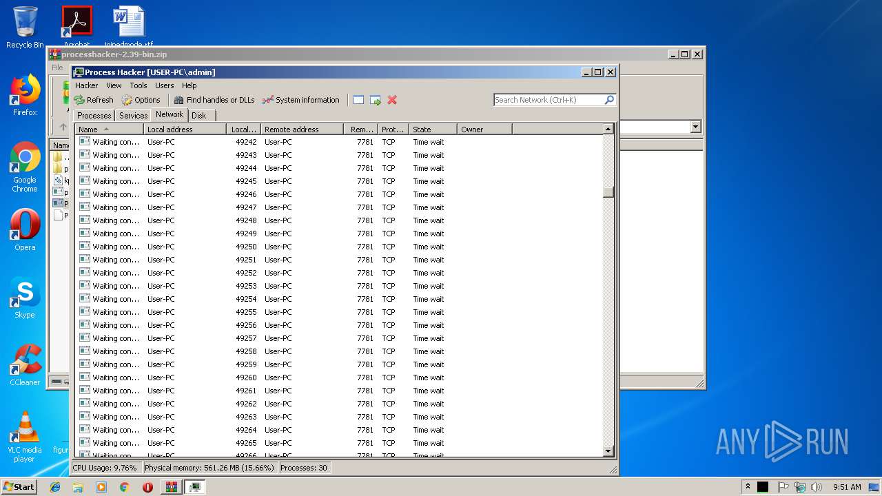882x496 pixels.
Task: Open the Word document desktop icon
Action: point(129,26)
